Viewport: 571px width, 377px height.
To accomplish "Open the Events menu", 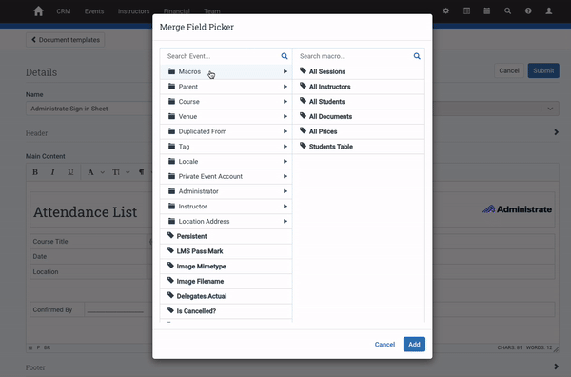I will [x=94, y=11].
